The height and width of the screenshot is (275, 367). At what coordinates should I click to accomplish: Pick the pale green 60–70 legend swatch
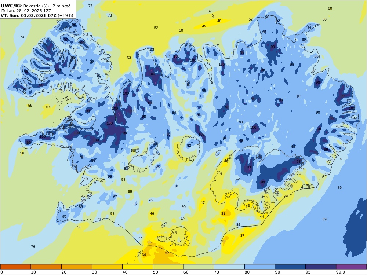pos(199,267)
